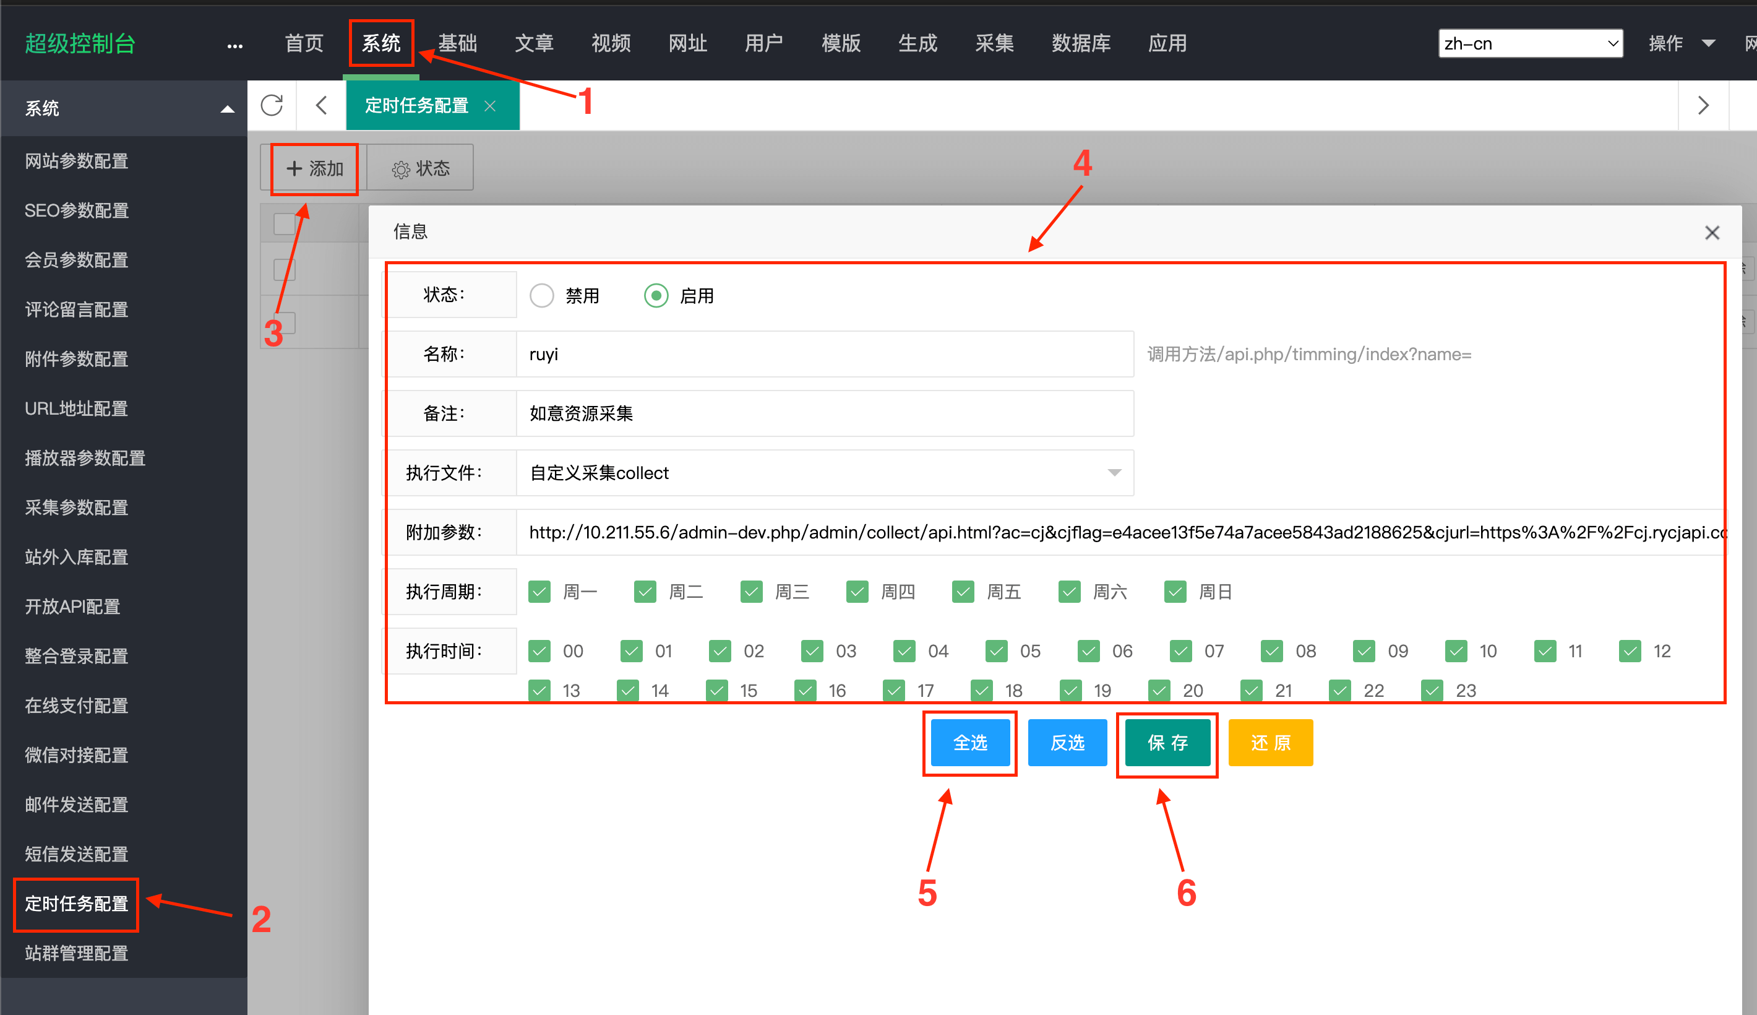Click the three-dots header menu icon
The image size is (1757, 1015).
234,46
